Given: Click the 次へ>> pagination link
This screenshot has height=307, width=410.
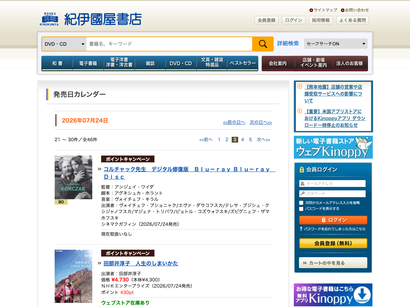Looking at the screenshot, I should coord(263,140).
